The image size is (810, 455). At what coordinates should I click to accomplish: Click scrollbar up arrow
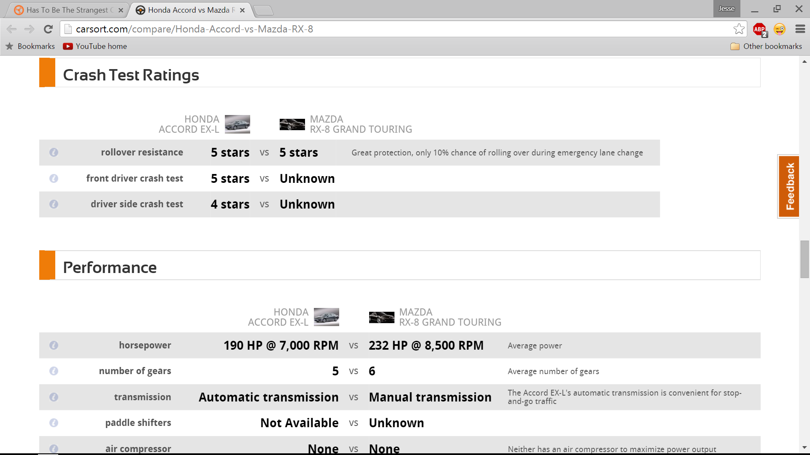(805, 62)
